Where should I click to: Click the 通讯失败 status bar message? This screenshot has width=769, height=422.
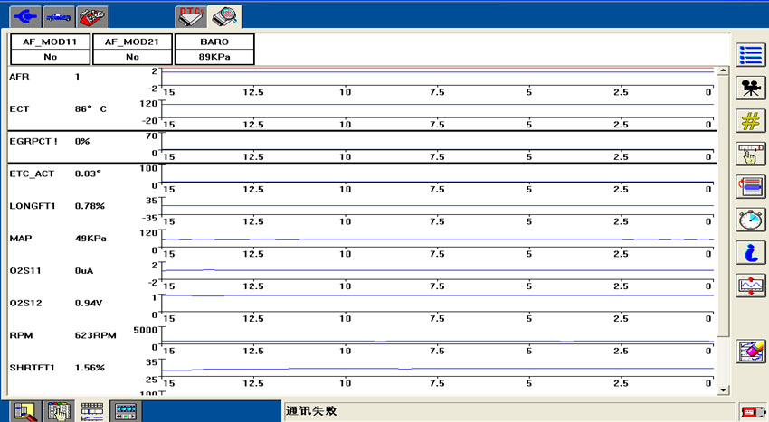pyautogui.click(x=311, y=411)
